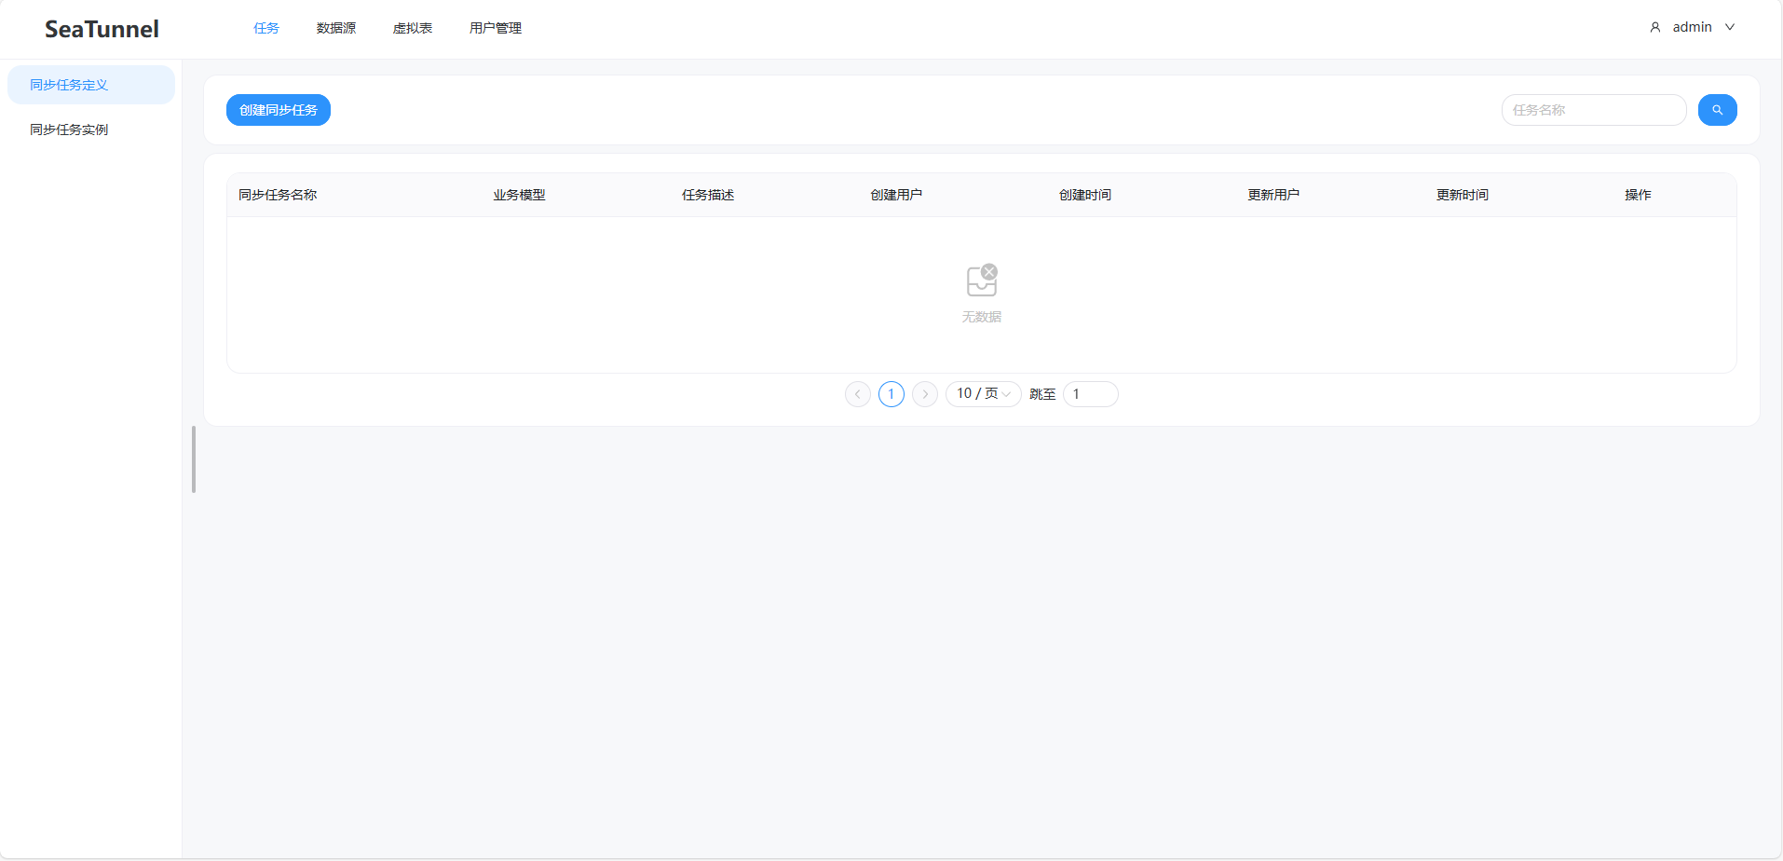The height and width of the screenshot is (861, 1783).
Task: Click the 创建同步任务 button
Action: (279, 110)
